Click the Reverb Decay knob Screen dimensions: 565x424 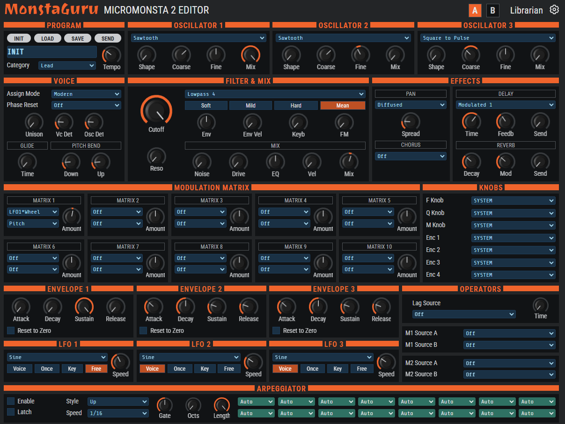point(471,161)
